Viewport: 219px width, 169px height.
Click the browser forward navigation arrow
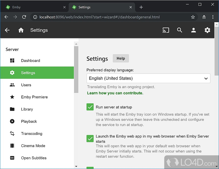[x=15, y=17]
